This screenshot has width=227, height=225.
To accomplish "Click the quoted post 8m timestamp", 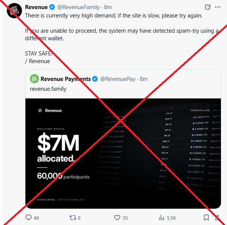I will [144, 79].
